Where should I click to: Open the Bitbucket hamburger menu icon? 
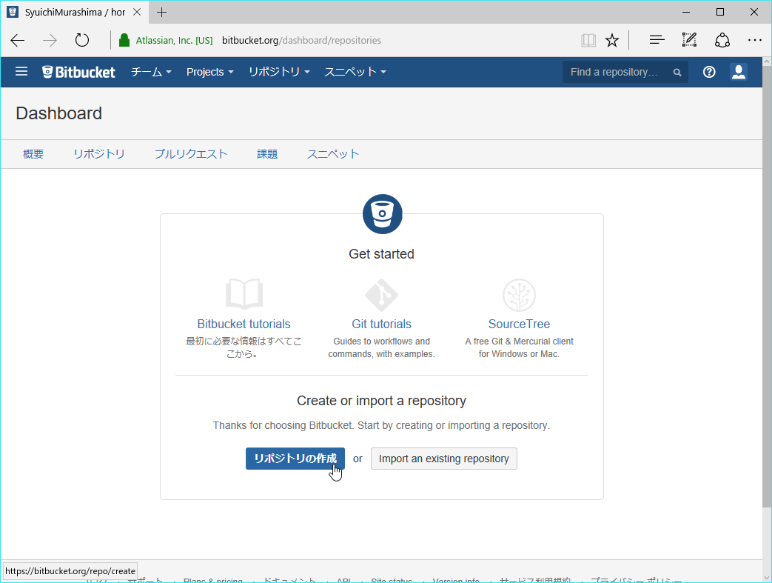[21, 72]
